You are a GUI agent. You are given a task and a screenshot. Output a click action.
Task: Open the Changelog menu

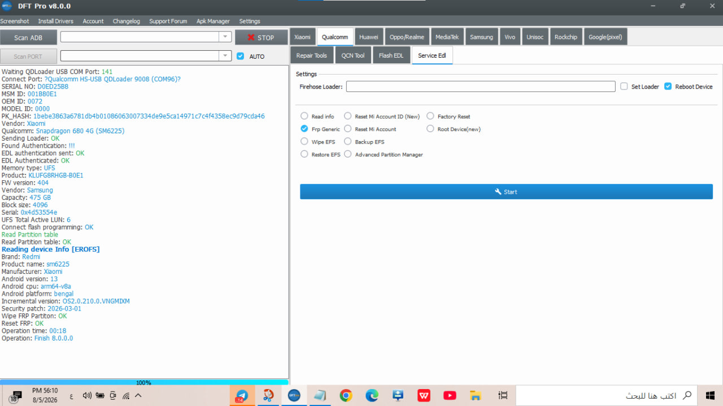tap(126, 21)
